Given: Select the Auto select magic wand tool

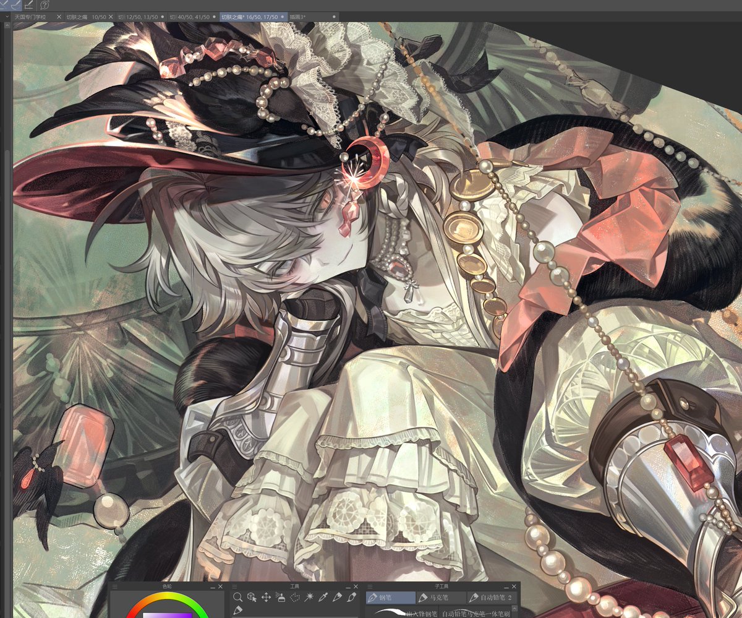Looking at the screenshot, I should click(x=309, y=597).
